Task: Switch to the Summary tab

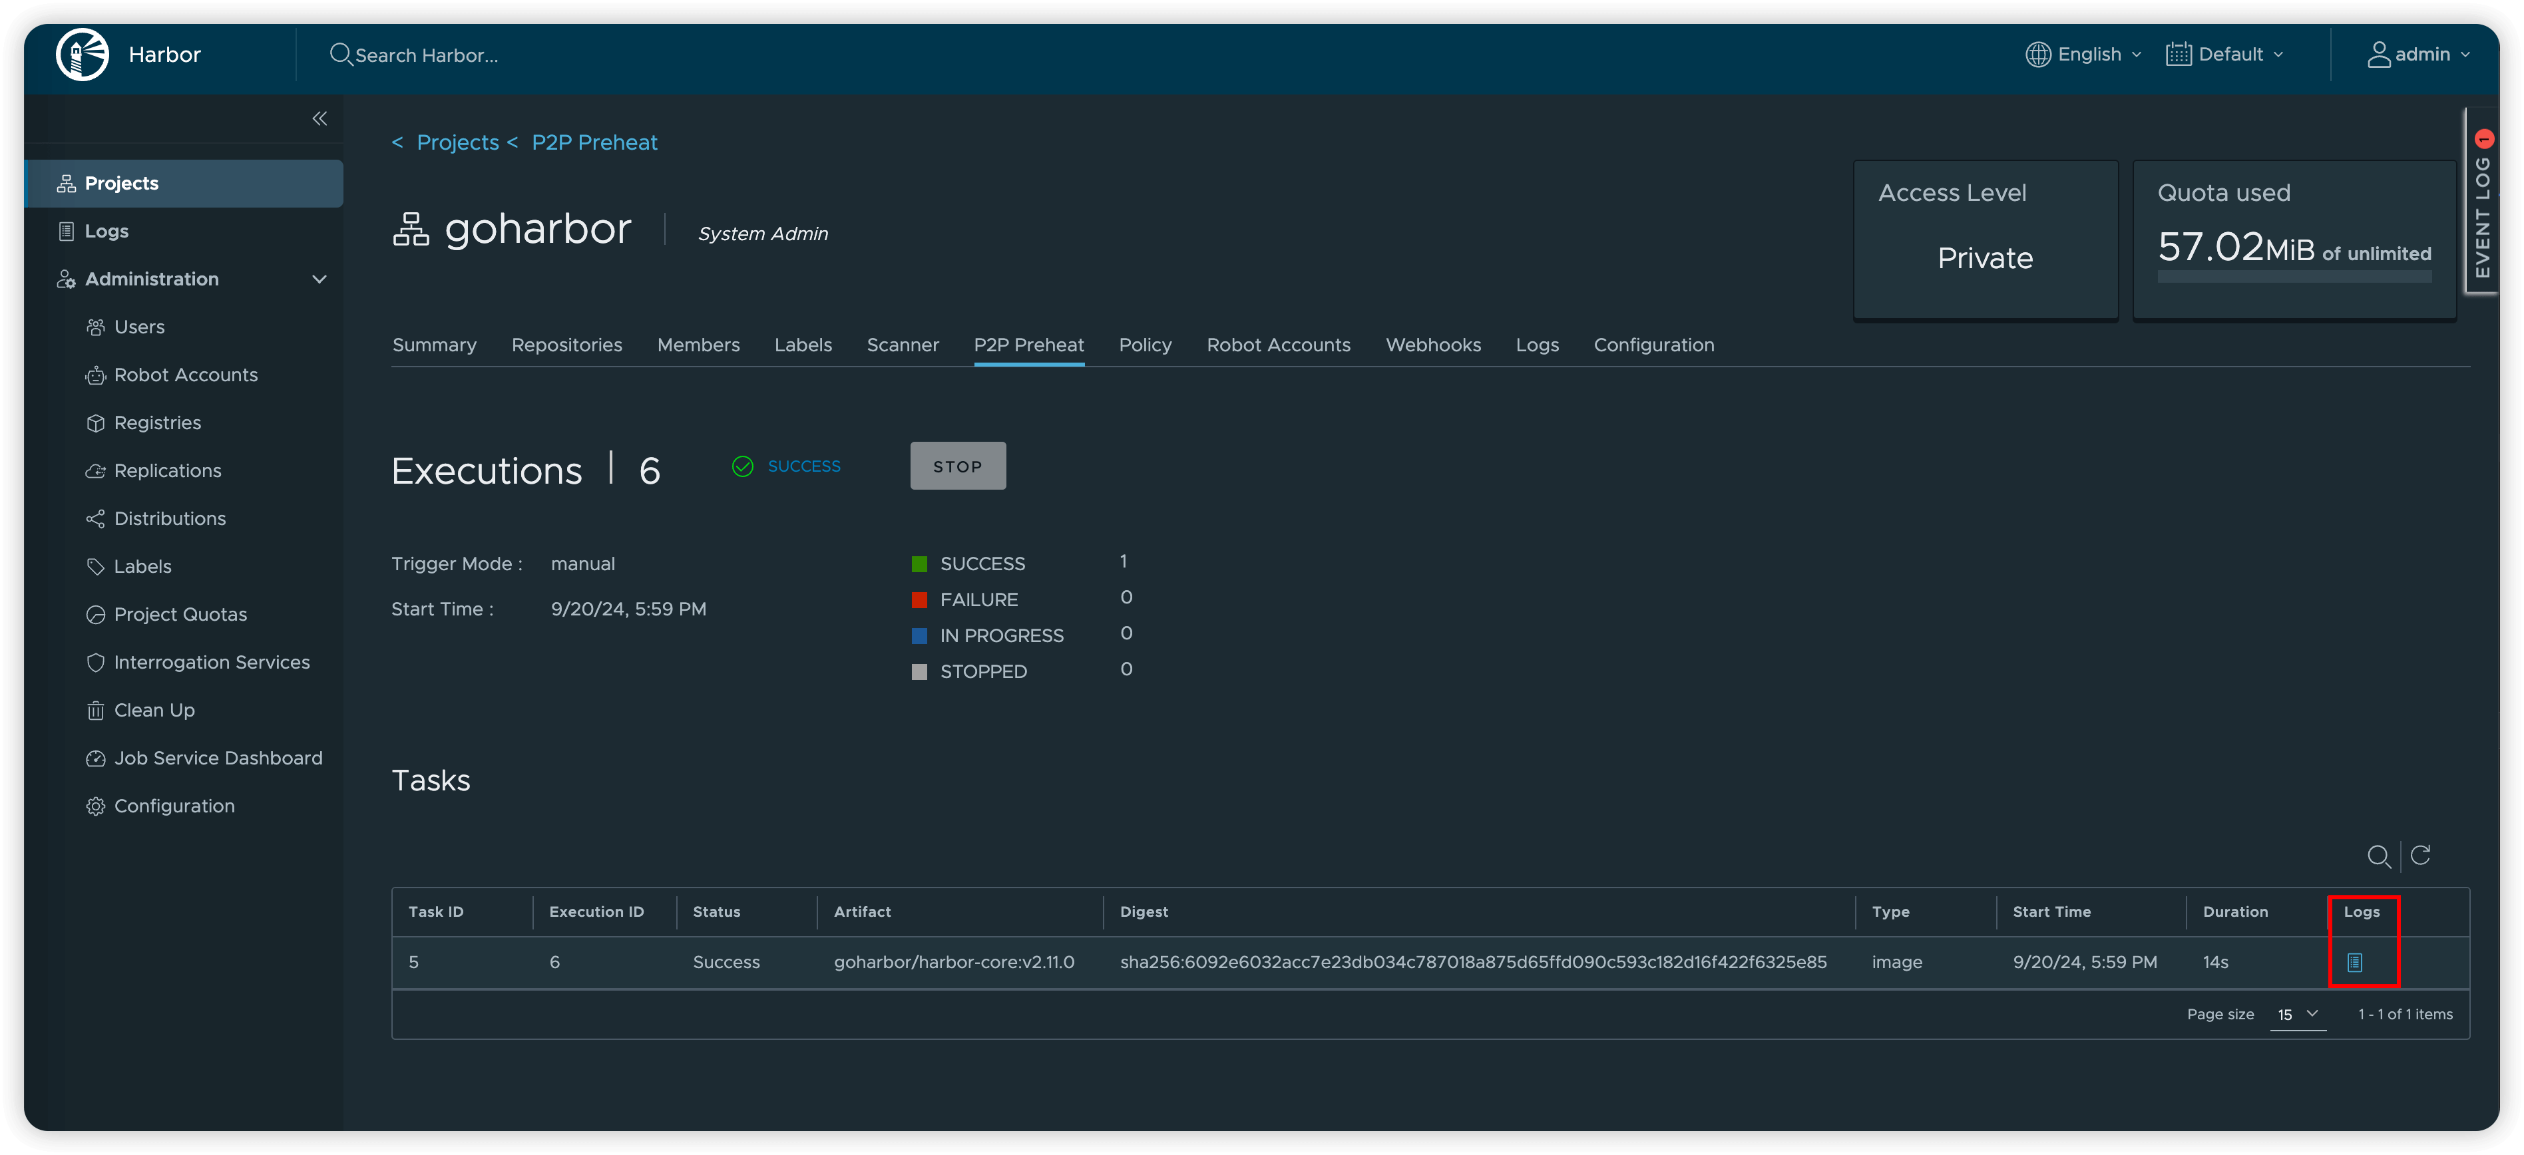Action: [434, 346]
